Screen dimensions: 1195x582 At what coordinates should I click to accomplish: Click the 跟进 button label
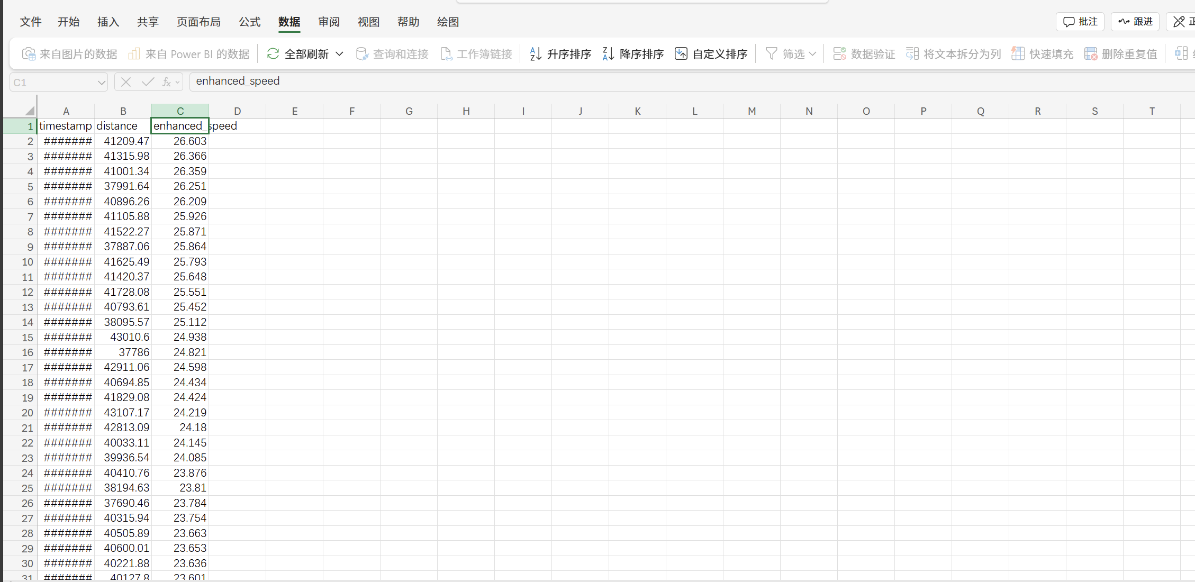1143,22
